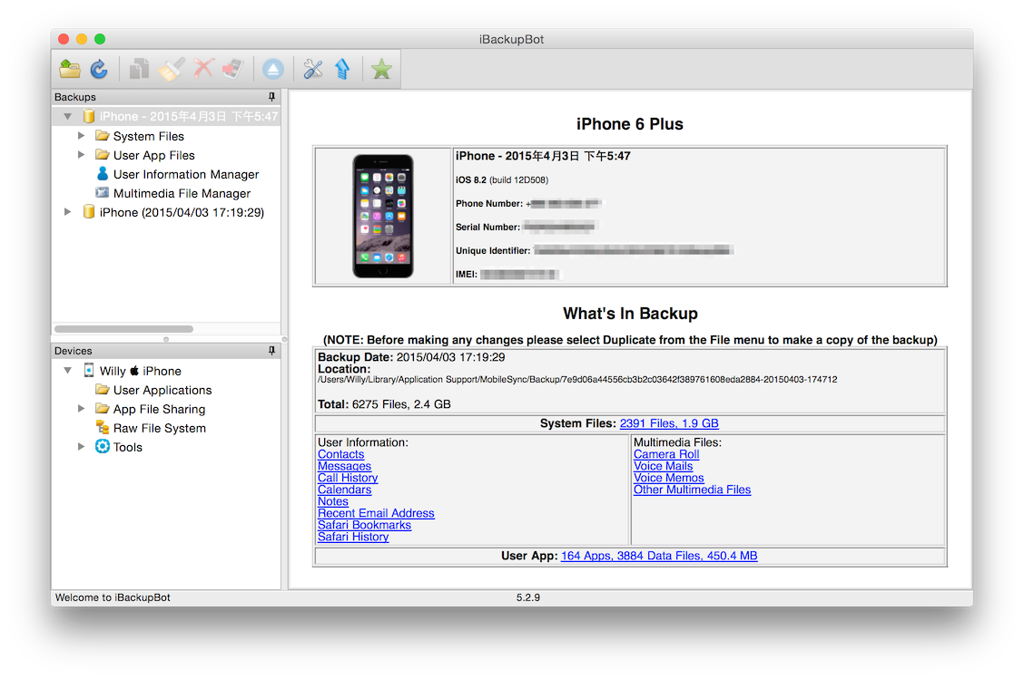Viewport: 1024px width, 679px height.
Task: Click the green star toolbar icon
Action: 381,69
